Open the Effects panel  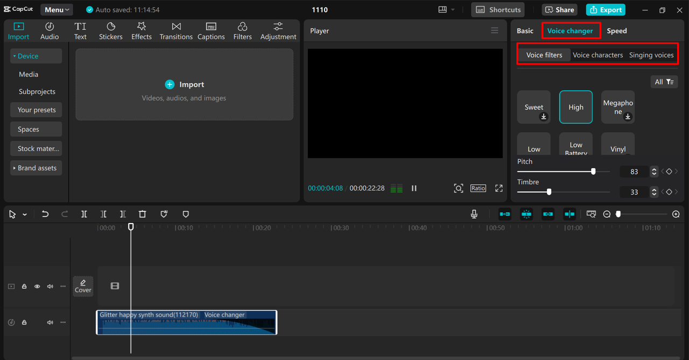(142, 31)
